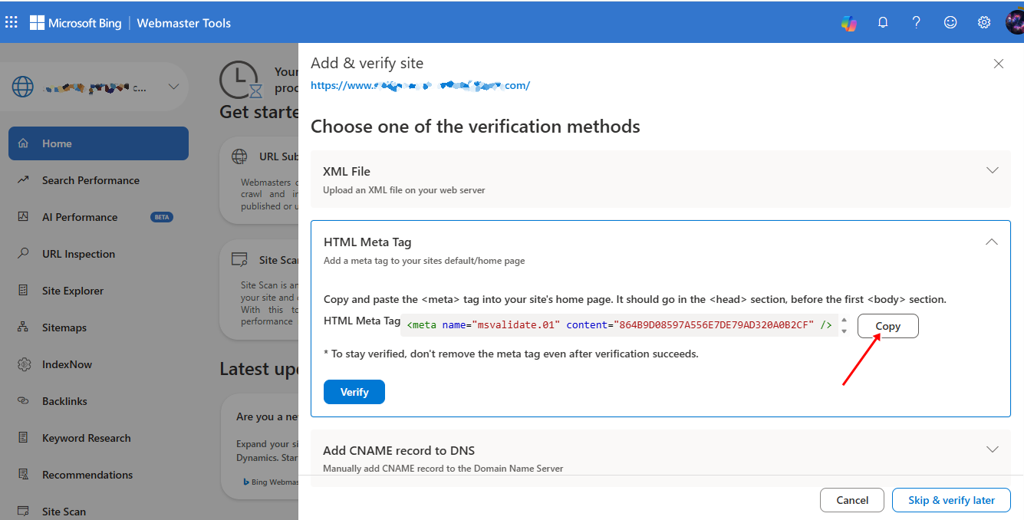Click the meta tag box up arrow
This screenshot has height=520, width=1024.
coord(844,320)
